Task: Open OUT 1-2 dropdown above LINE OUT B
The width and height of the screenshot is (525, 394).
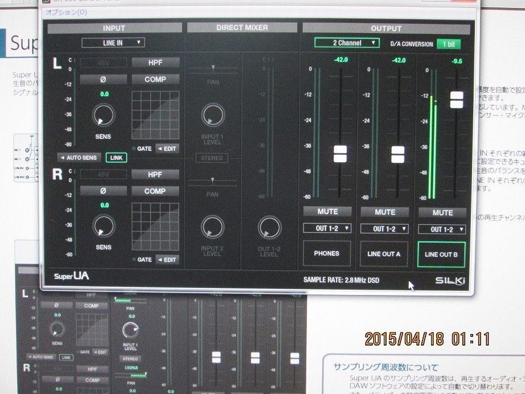Action: click(442, 229)
